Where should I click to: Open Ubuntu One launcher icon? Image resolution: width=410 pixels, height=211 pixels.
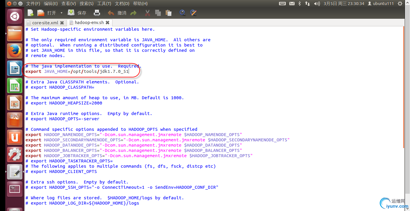pos(15,137)
